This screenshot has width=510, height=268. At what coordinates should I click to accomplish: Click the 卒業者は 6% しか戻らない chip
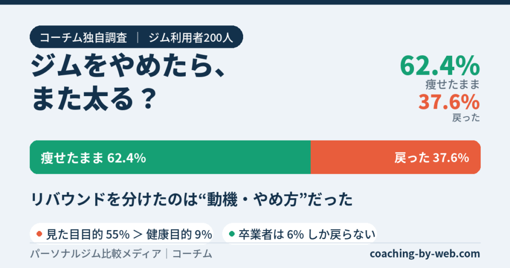[x=299, y=234]
